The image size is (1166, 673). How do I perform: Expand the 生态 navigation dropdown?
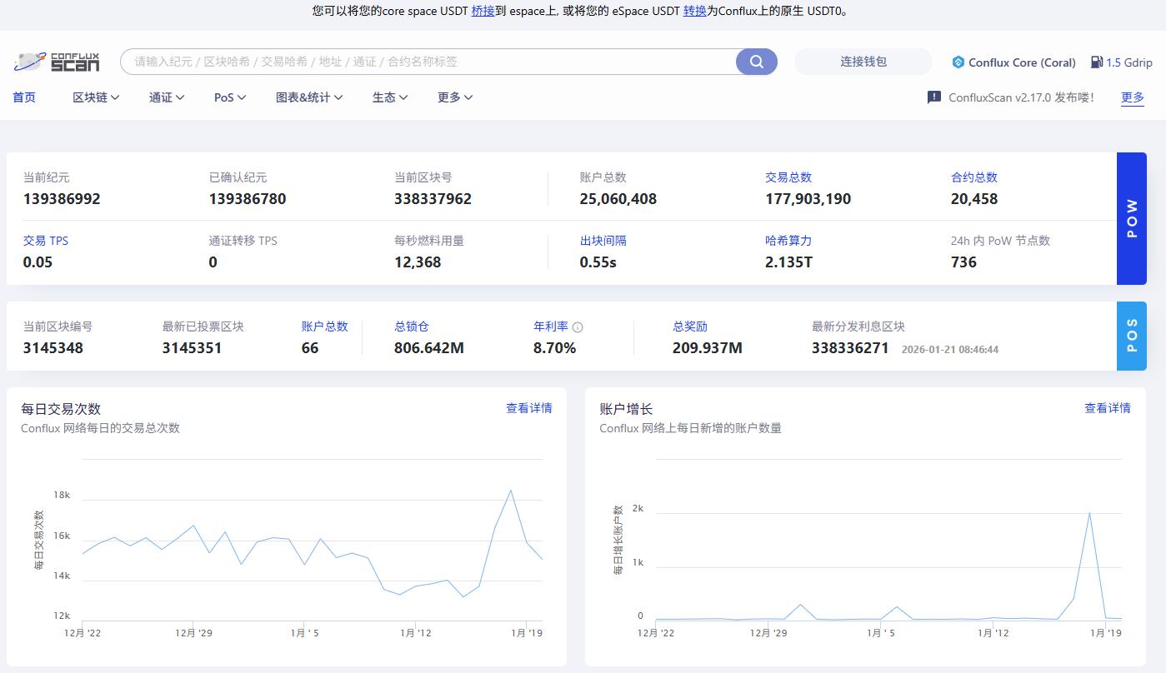pos(389,97)
